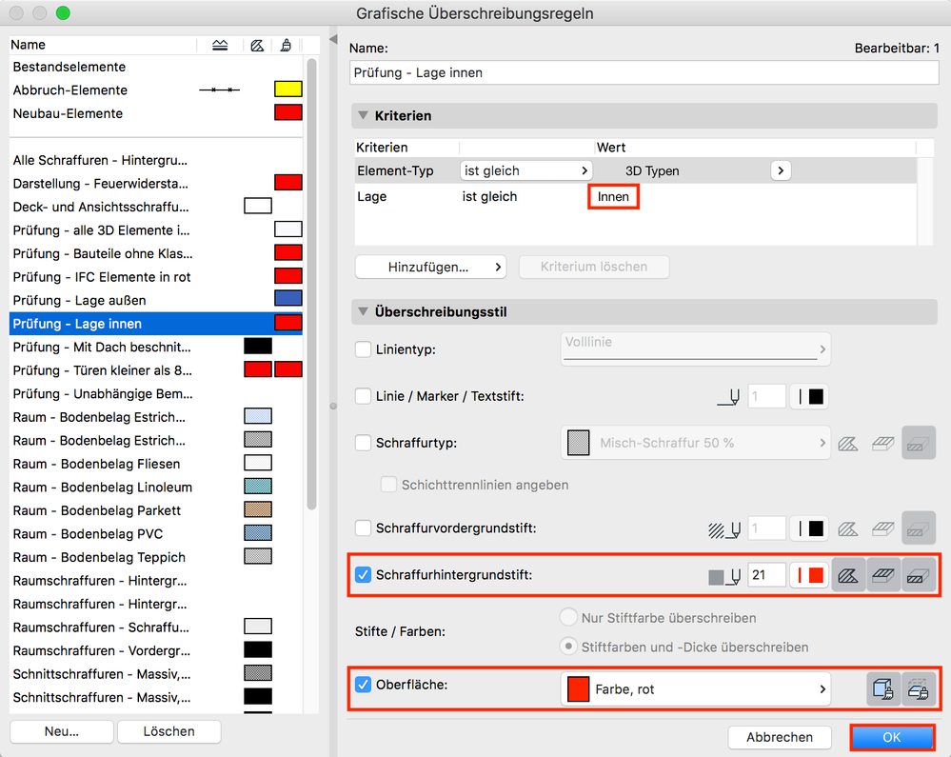This screenshot has height=757, width=951.
Task: Click black pen swatch of Schraffurvordergrundstift
Action: 809,528
